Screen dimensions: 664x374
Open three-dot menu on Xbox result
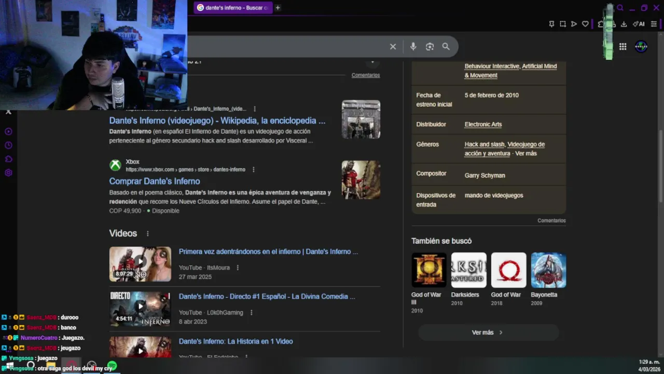pos(253,169)
